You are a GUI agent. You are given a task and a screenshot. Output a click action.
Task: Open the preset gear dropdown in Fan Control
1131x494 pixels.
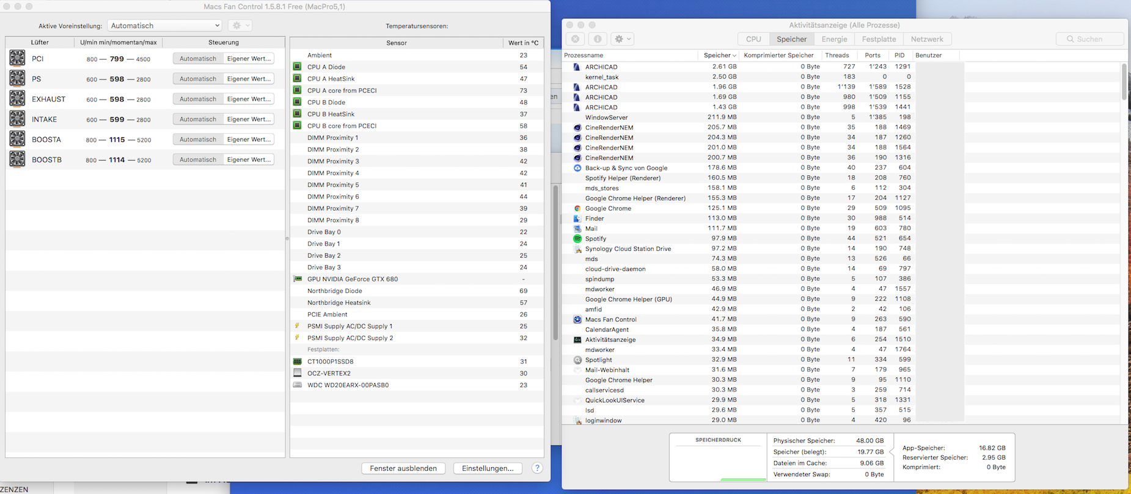240,26
